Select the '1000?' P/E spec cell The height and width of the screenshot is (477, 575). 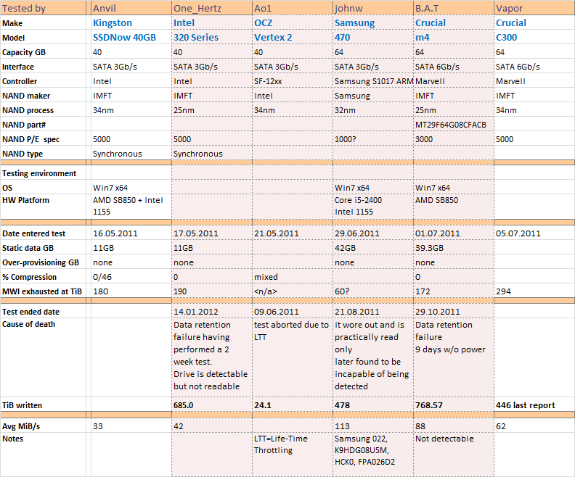tap(373, 139)
